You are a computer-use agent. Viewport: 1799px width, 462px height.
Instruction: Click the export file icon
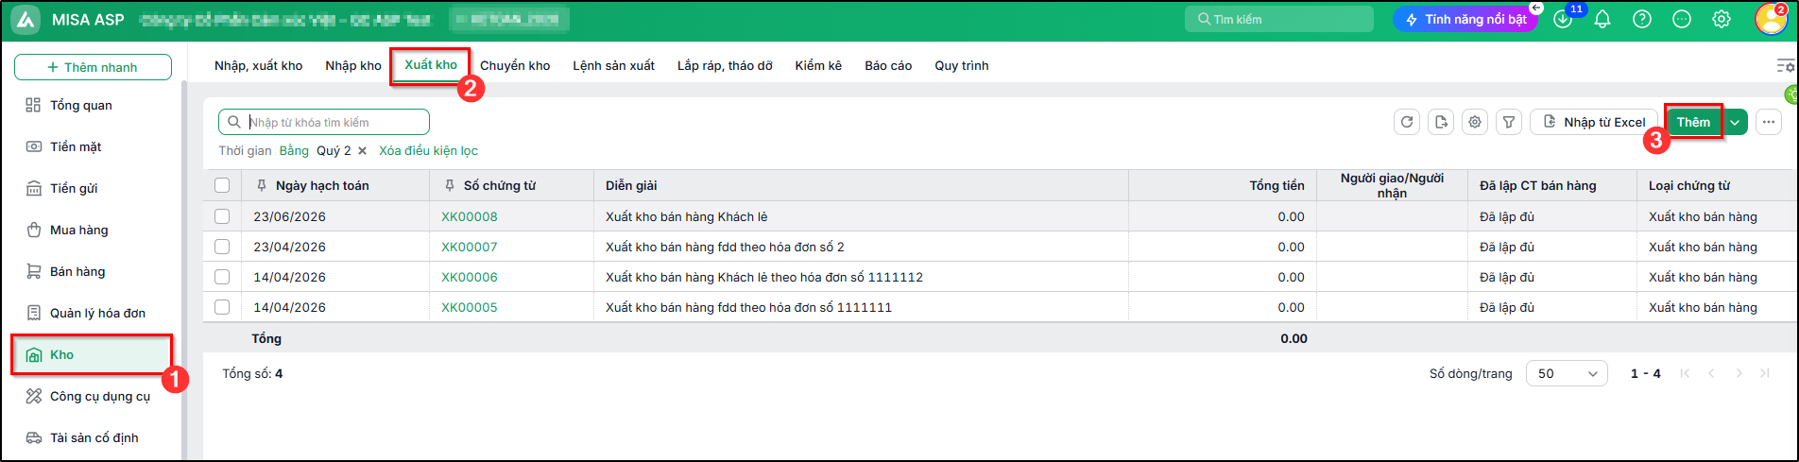click(1441, 122)
